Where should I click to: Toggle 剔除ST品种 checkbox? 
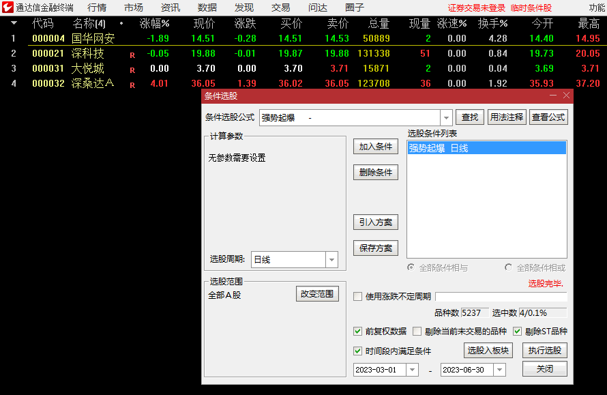tap(517, 332)
